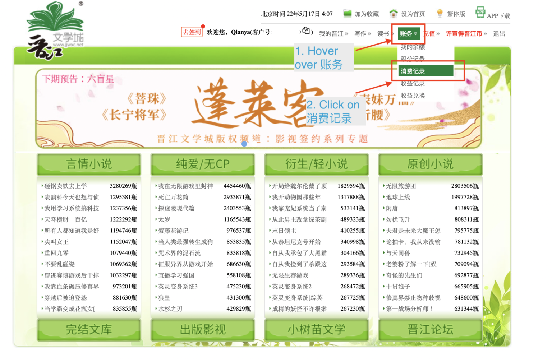The image size is (552, 362).
Task: Click the green 加为收藏 bookmark icon
Action: [347, 14]
